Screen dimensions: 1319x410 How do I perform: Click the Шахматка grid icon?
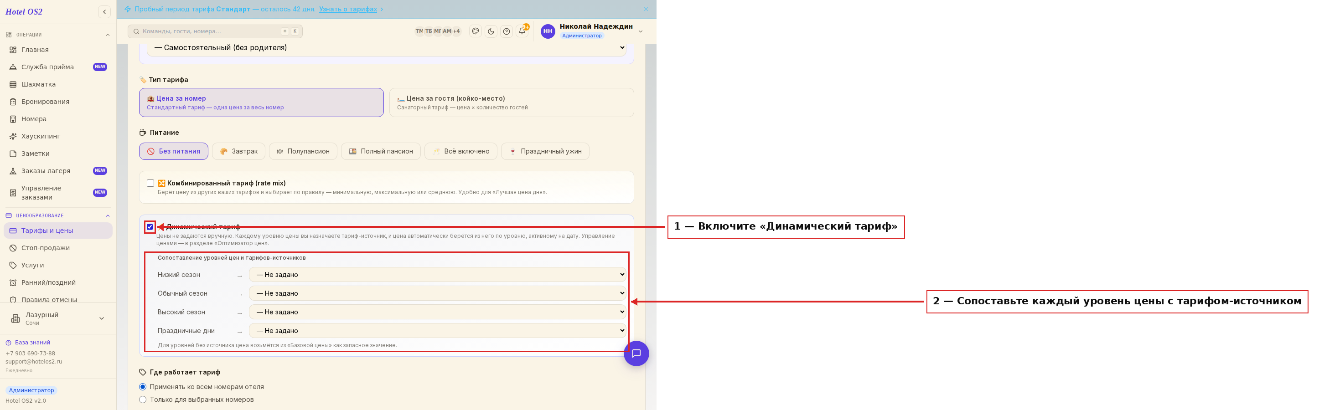(13, 84)
